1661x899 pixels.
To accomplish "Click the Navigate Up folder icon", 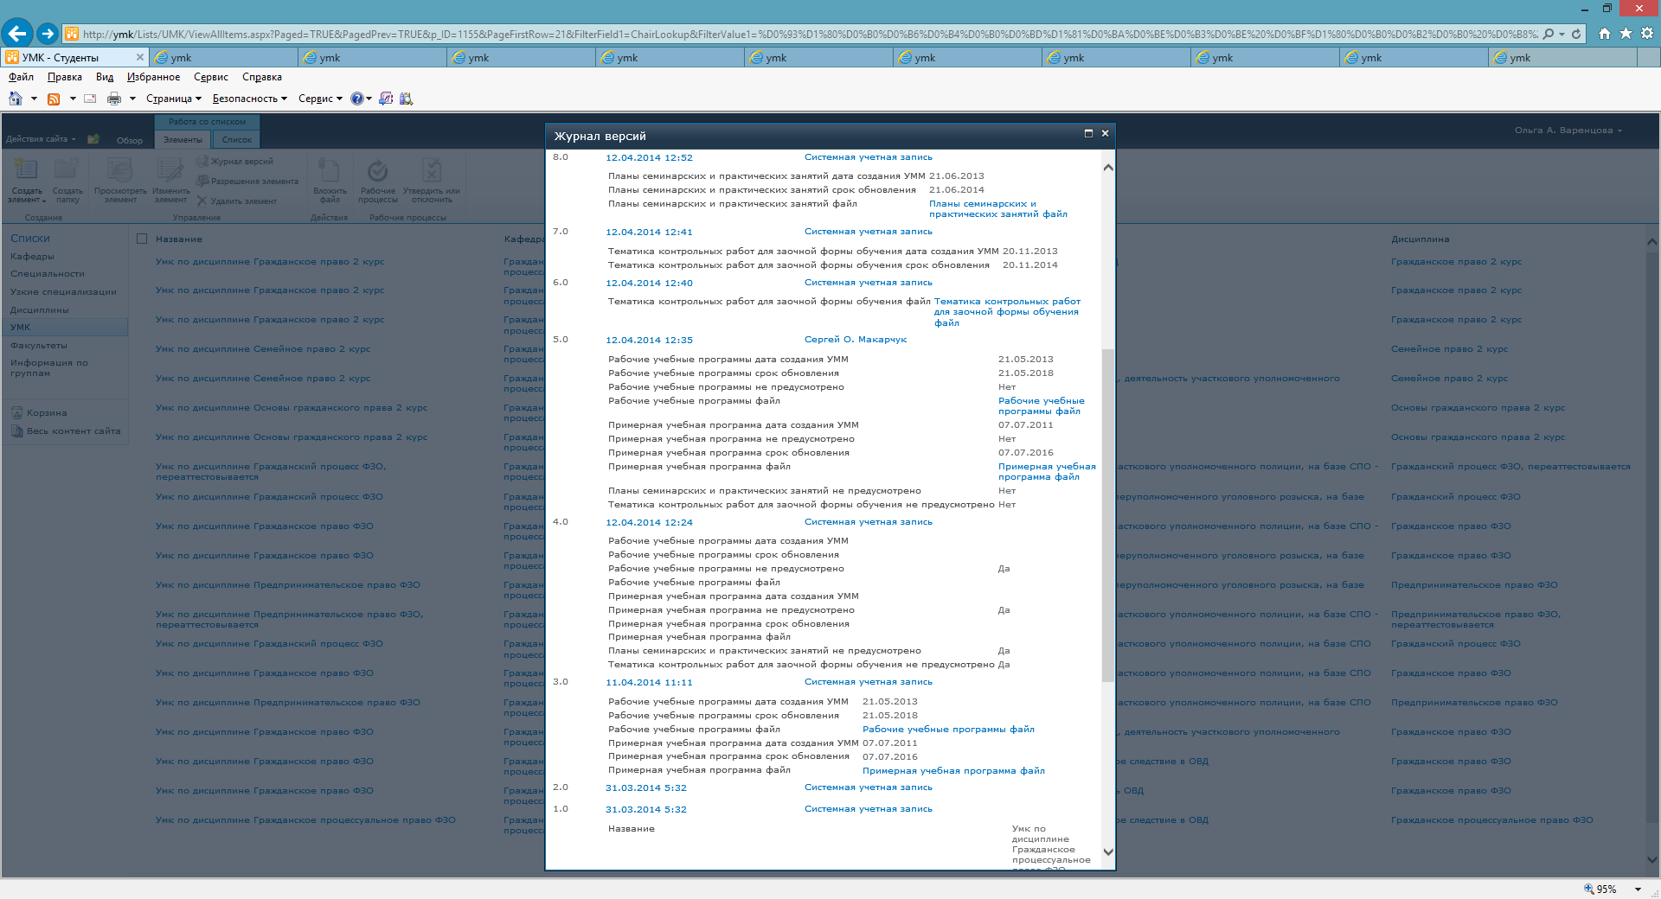I will coord(93,139).
